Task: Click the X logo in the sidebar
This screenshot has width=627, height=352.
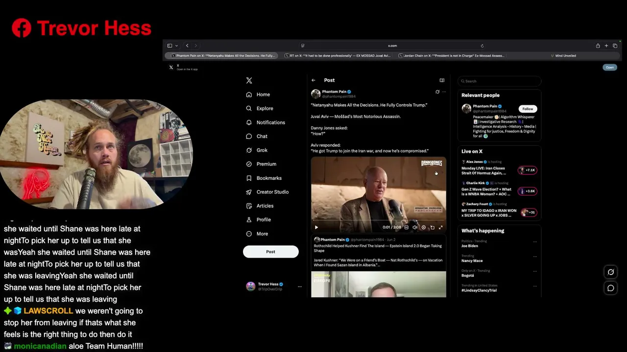Action: pyautogui.click(x=249, y=80)
